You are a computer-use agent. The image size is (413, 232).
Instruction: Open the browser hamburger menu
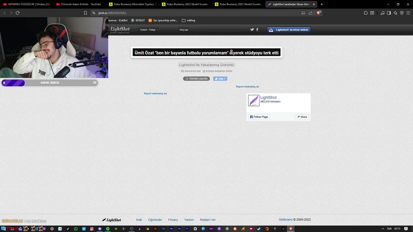pyautogui.click(x=408, y=13)
